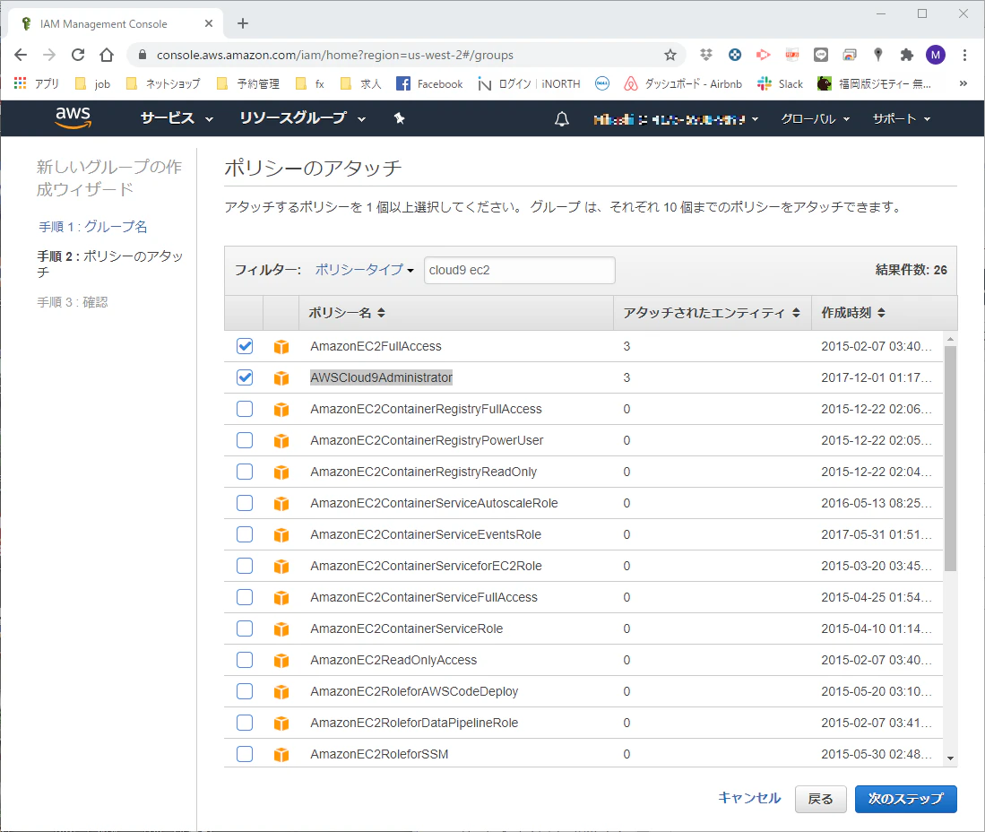Viewport: 985px width, 832px height.
Task: Uncheck the AWSCloud9Administrator policy checkbox
Action: pos(245,377)
